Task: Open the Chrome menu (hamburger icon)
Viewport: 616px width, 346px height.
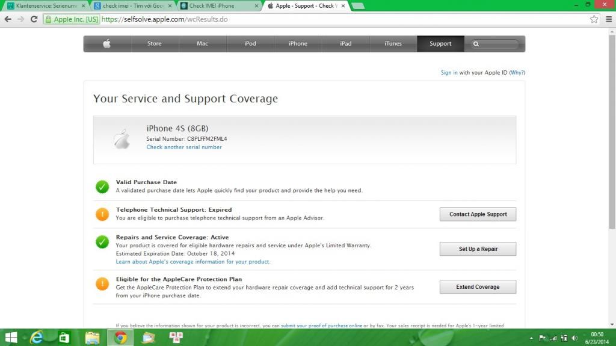Action: pyautogui.click(x=608, y=19)
